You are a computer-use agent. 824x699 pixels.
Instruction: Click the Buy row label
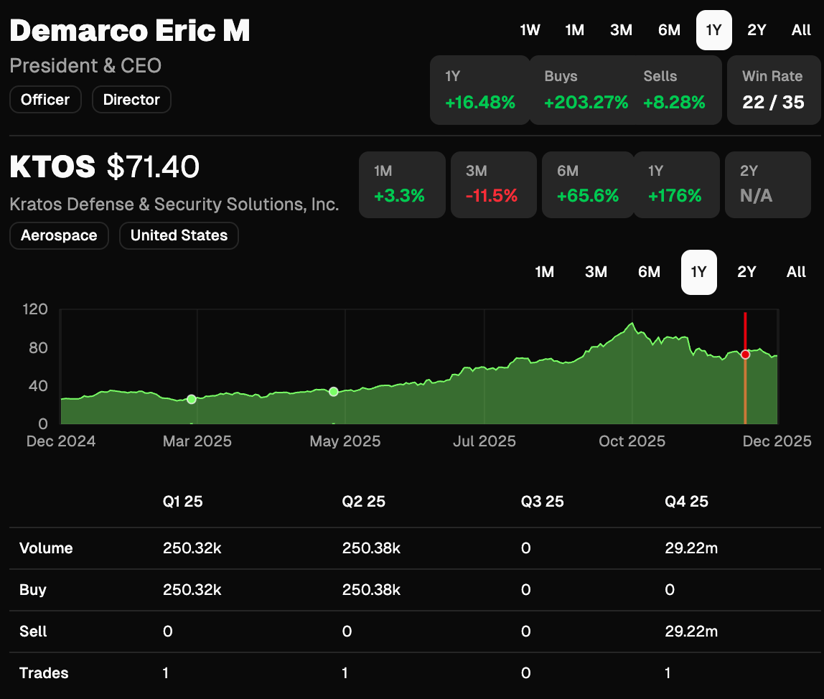pos(32,590)
